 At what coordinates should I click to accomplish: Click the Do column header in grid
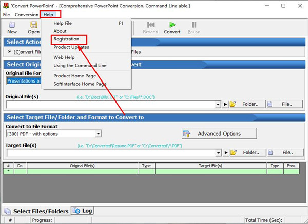20,166
